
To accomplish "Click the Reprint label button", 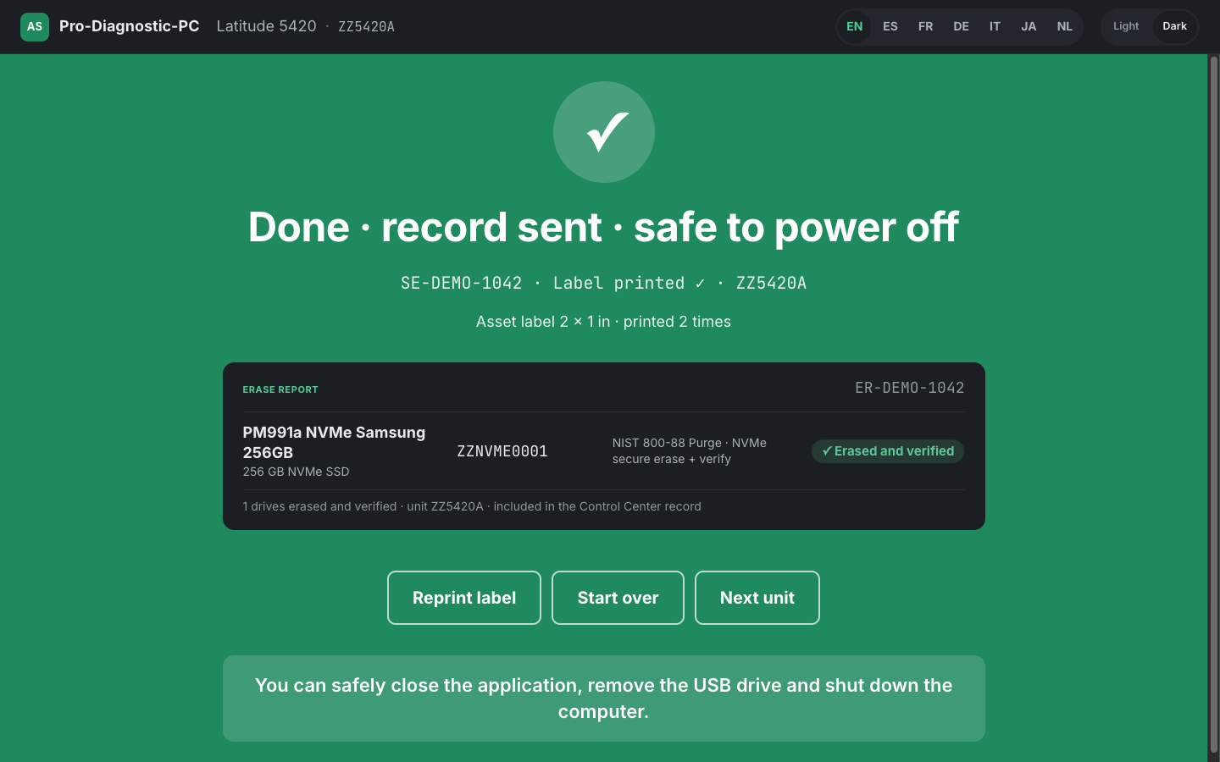I will coord(464,598).
